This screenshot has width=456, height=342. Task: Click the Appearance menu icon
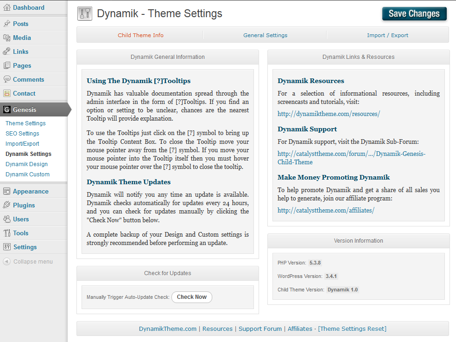click(6, 191)
